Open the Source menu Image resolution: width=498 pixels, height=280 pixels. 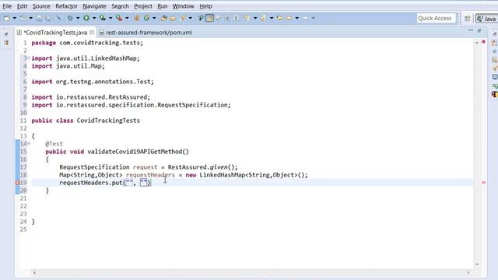click(41, 6)
